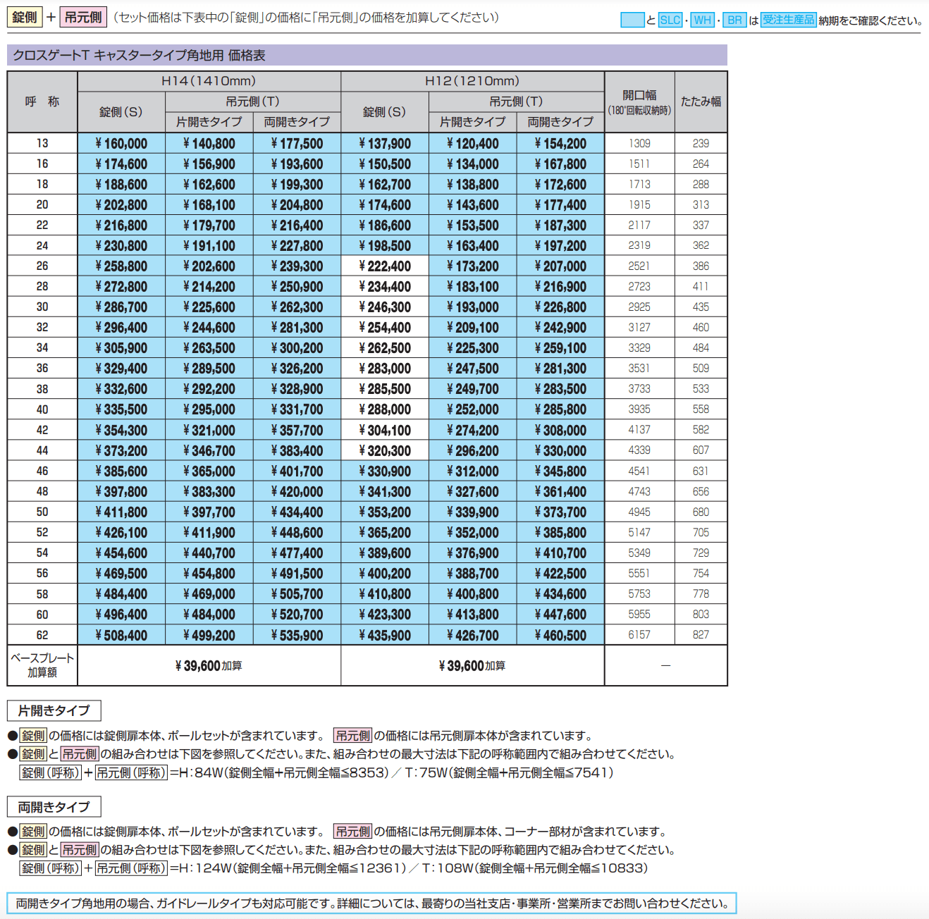Select the blank blue color swatch near top right
The width and height of the screenshot is (929, 919).
[632, 20]
